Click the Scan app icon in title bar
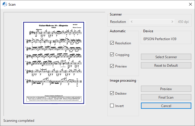195x126 pixels. [5, 4]
